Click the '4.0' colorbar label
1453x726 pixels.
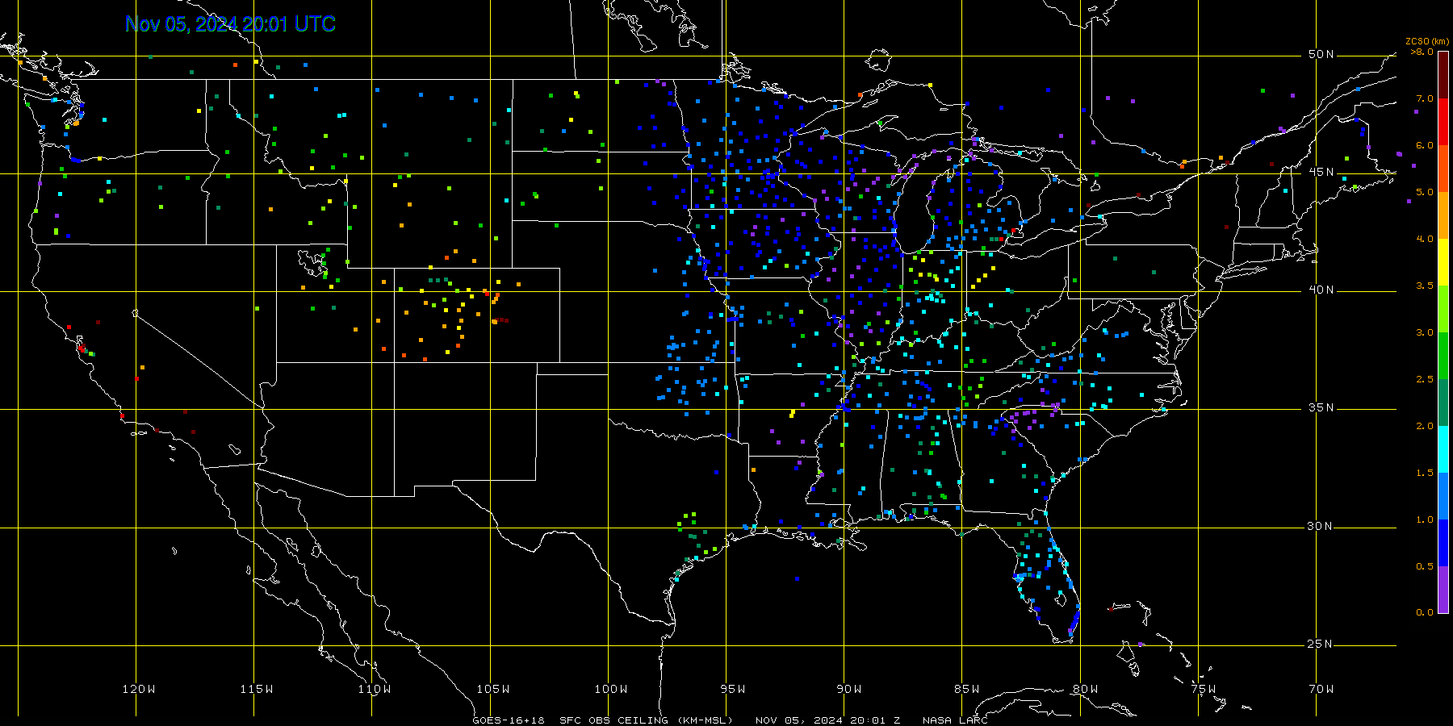point(1425,239)
